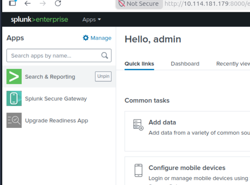This screenshot has height=185, width=250.
Task: Open Upgrade Readiness App
Action: [x=57, y=121]
